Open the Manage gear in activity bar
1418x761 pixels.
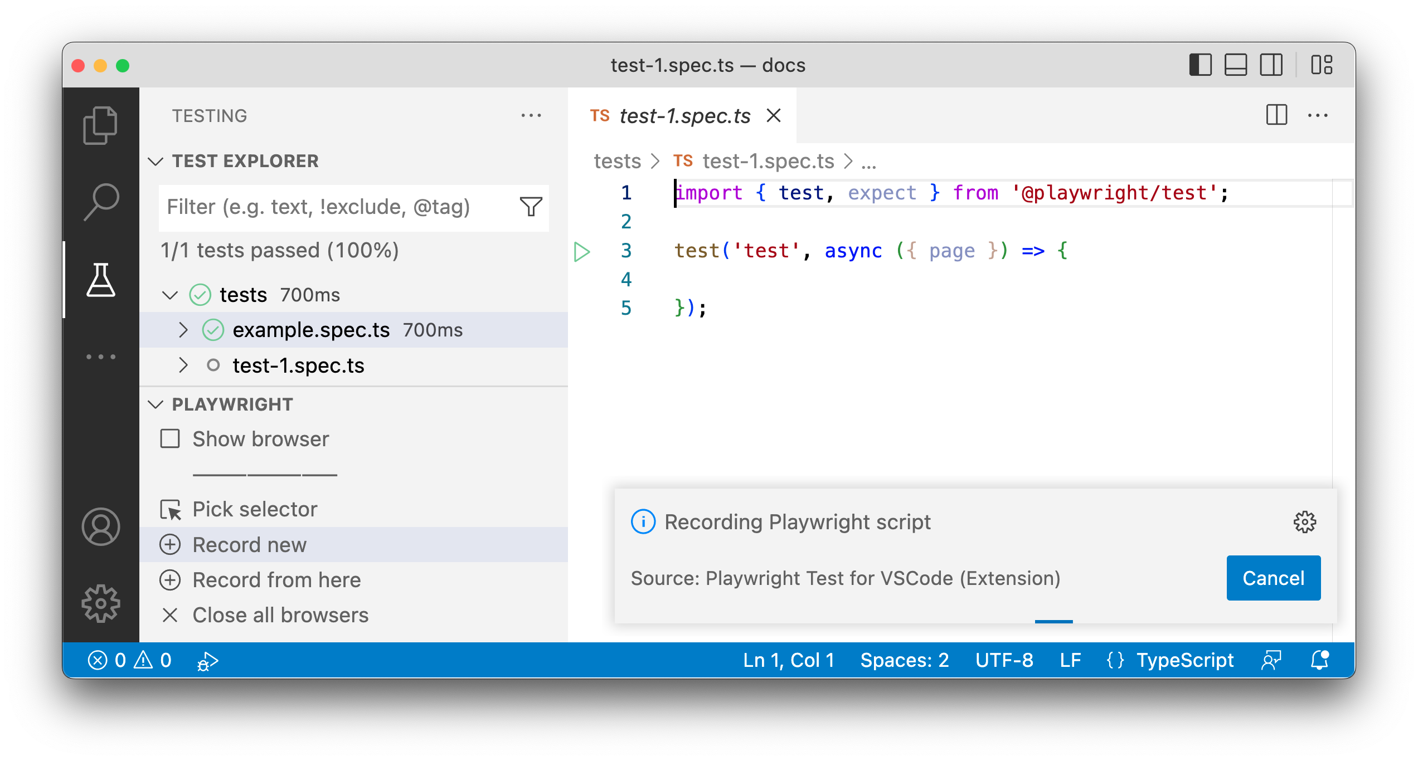click(x=101, y=603)
